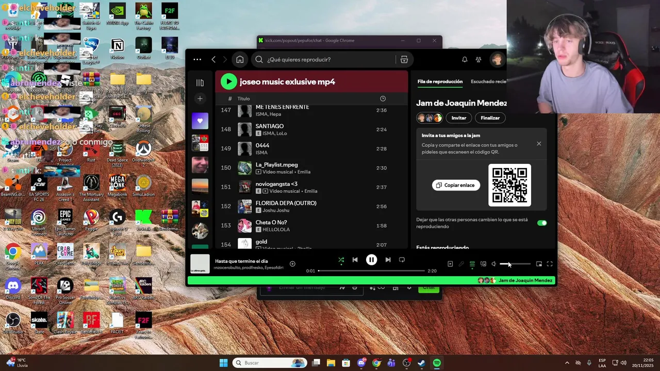The width and height of the screenshot is (660, 371).
Task: Select the track 'noviogangsta <3'
Action: (x=311, y=187)
